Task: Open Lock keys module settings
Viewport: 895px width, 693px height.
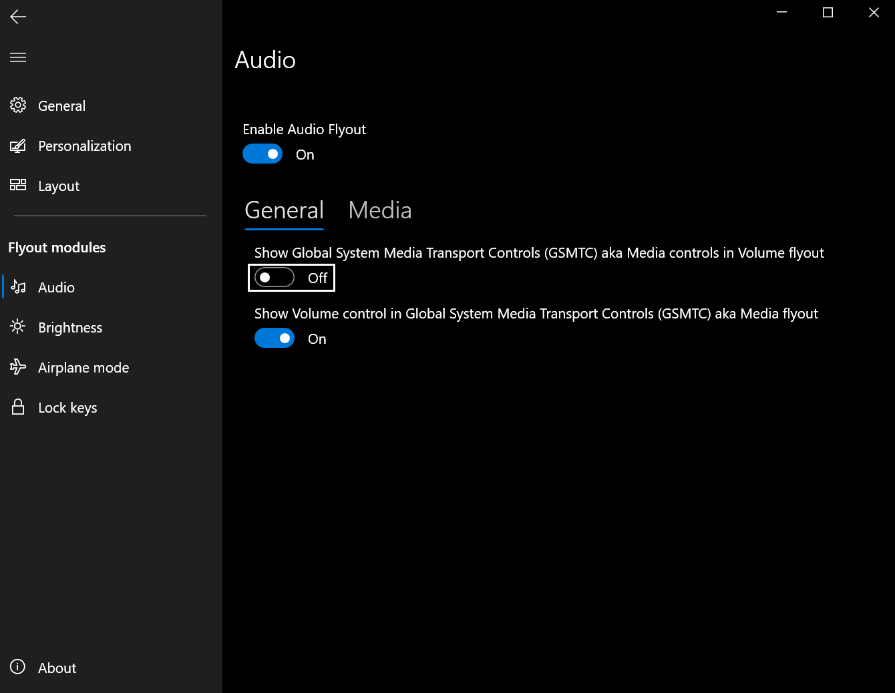Action: point(67,407)
